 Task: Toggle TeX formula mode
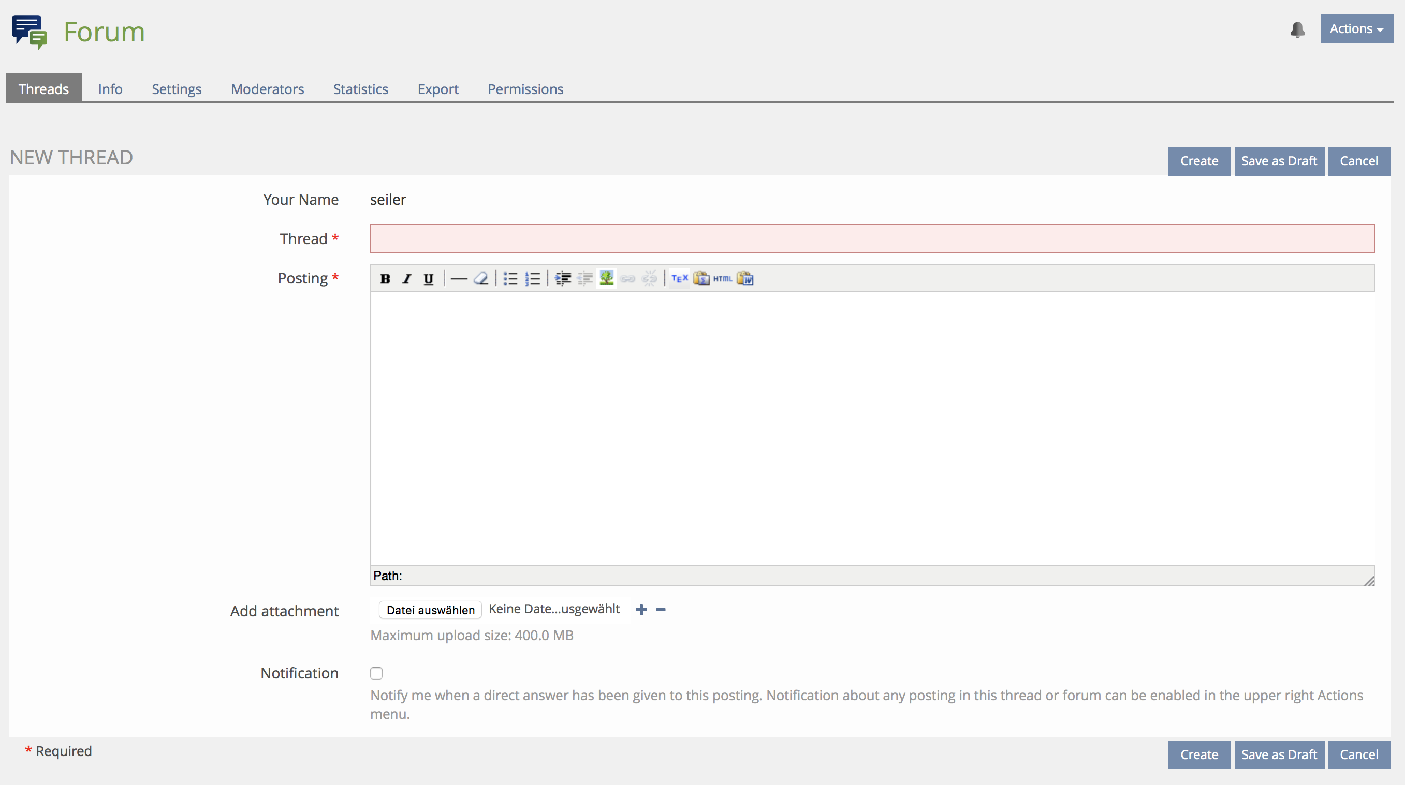click(680, 278)
